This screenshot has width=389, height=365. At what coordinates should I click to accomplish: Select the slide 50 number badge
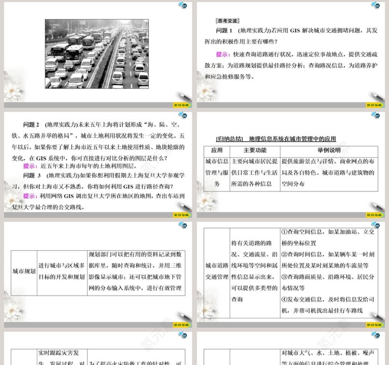click(x=184, y=335)
